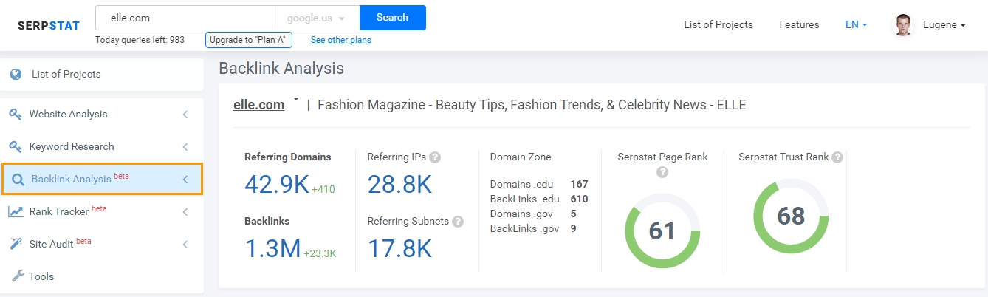Viewport: 988px width, 297px height.
Task: Open the Keyword Research menu item
Action: [102, 147]
